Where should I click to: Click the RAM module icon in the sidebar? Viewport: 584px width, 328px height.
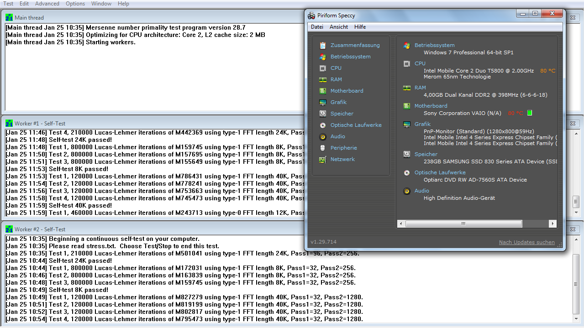pos(323,79)
